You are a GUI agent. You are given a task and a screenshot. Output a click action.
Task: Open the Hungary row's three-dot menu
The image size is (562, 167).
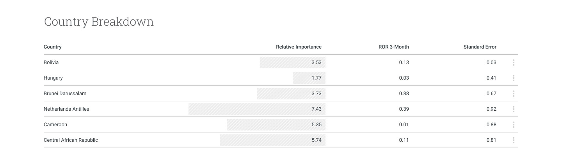point(513,78)
